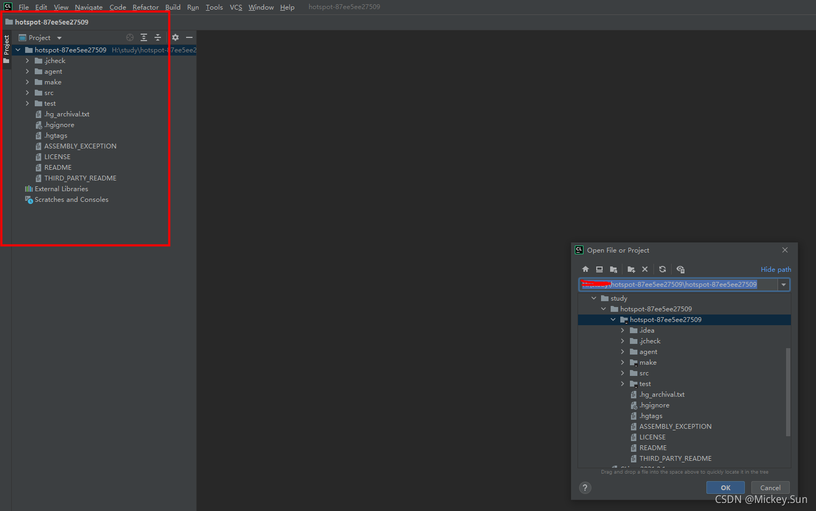Screen dimensions: 816x511
Task: Click the OK button in dialog
Action: pos(726,488)
